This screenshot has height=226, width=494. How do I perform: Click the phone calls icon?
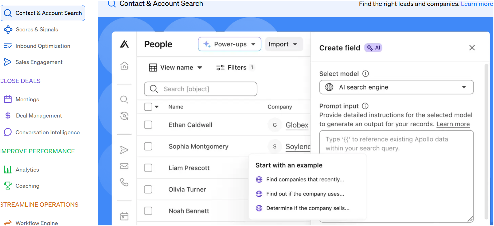coord(124,182)
